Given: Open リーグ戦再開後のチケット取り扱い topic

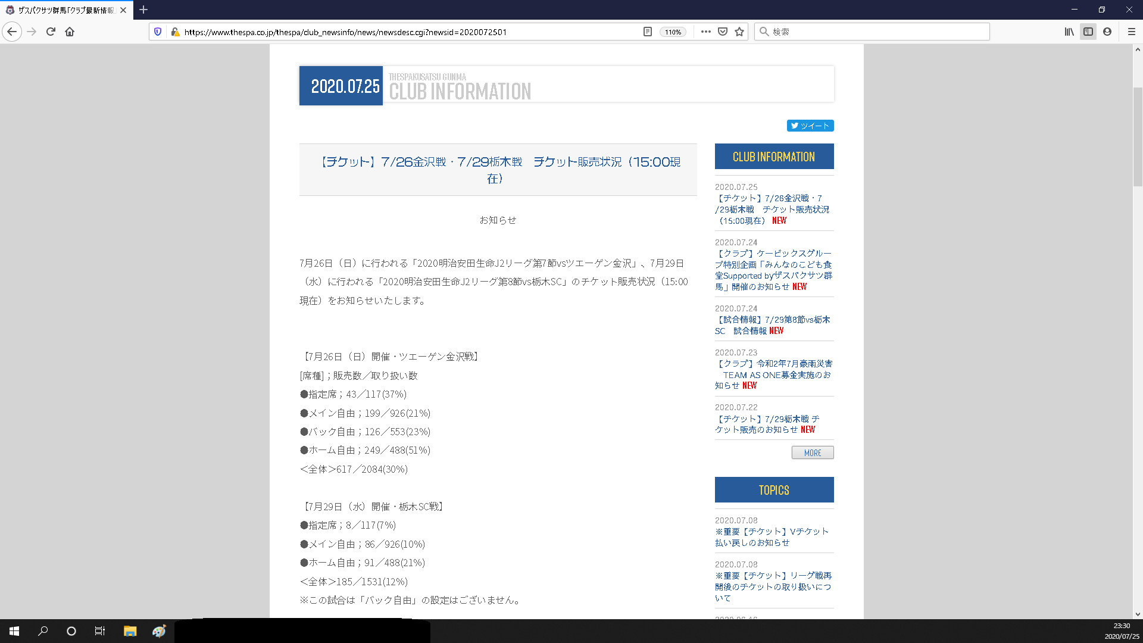Looking at the screenshot, I should click(773, 586).
